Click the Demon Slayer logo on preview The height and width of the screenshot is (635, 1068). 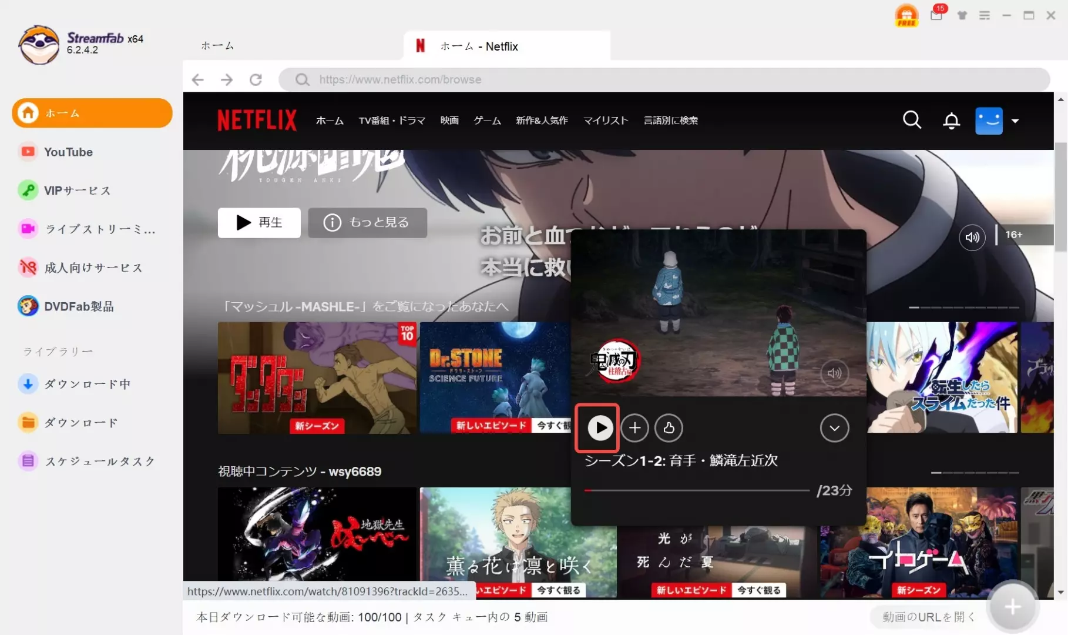point(615,360)
